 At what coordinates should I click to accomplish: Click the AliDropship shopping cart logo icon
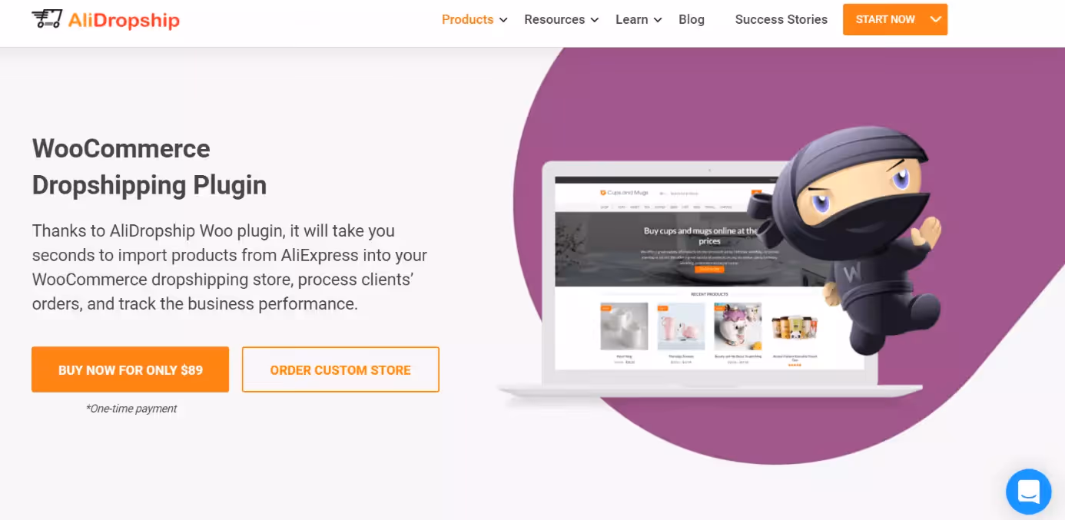pyautogui.click(x=46, y=19)
